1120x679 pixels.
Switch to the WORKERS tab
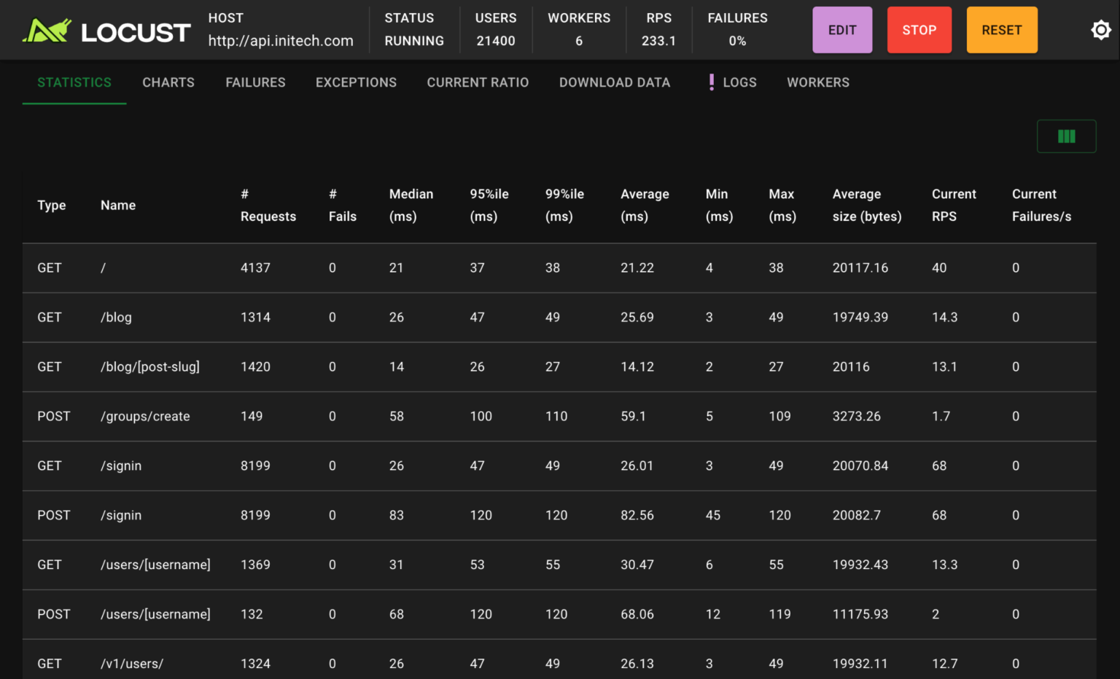click(x=818, y=82)
